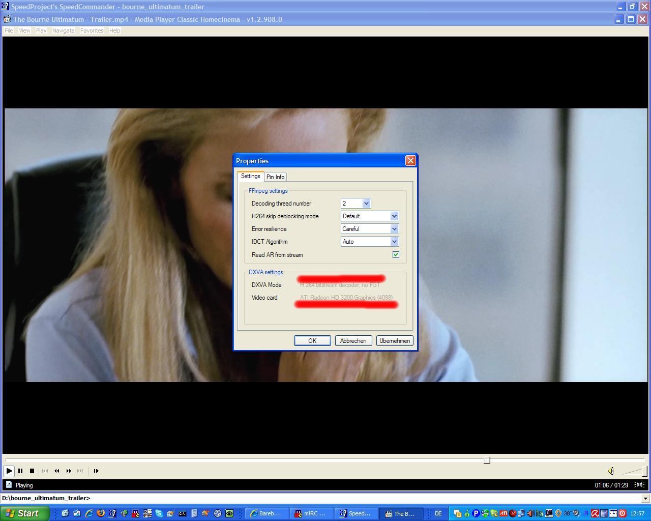
Task: Click the Play button in player controls
Action: pyautogui.click(x=9, y=471)
